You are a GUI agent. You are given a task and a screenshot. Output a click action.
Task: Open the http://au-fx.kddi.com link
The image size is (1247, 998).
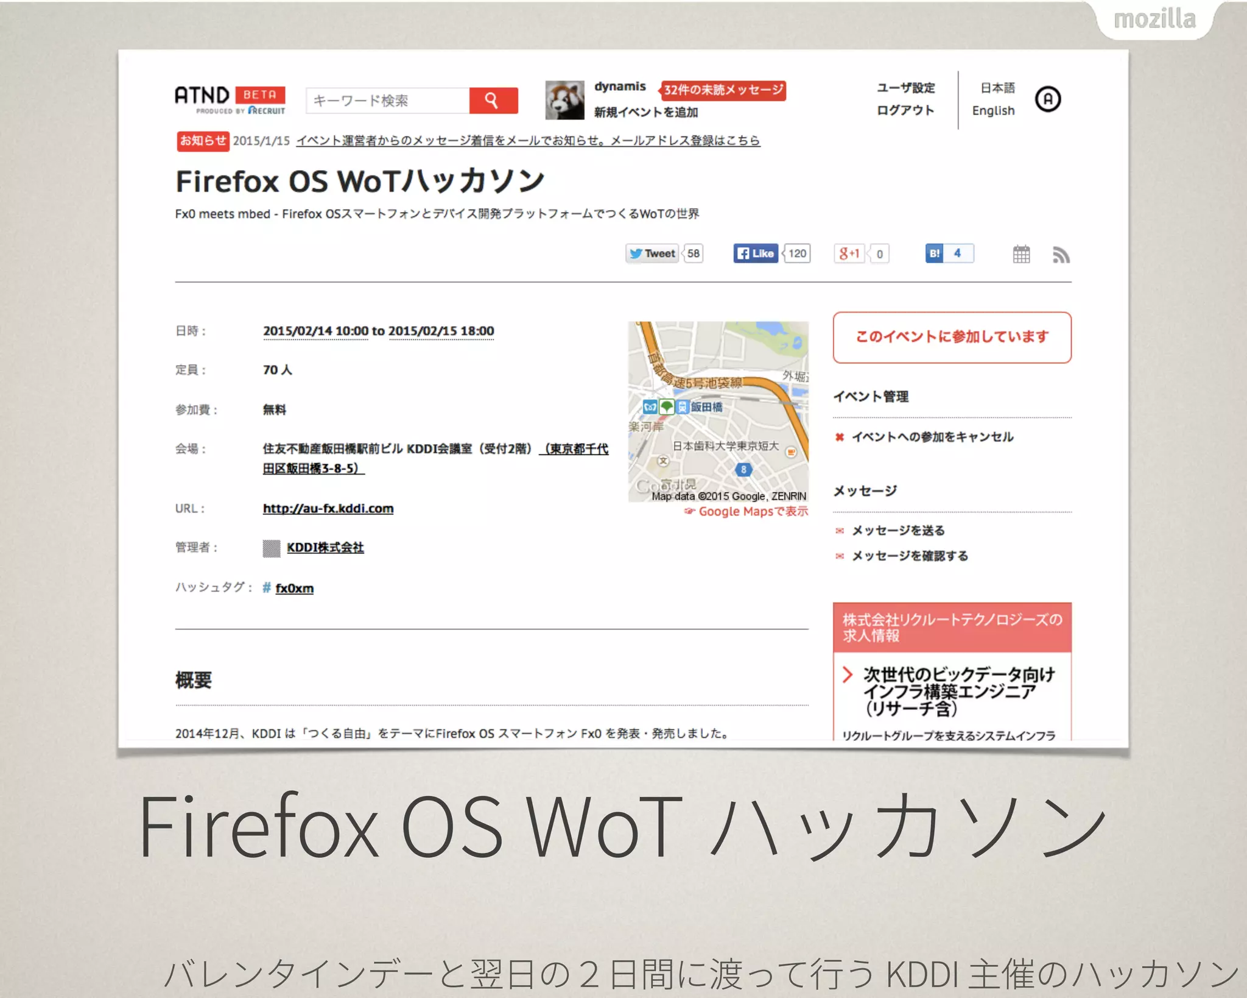coord(328,509)
